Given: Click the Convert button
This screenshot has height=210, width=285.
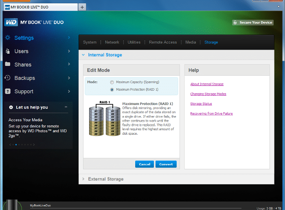Looking at the screenshot, I should [166, 164].
